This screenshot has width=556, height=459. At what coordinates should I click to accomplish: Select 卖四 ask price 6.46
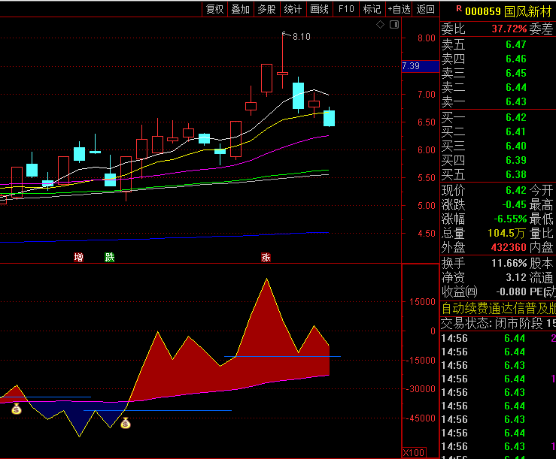(516, 59)
